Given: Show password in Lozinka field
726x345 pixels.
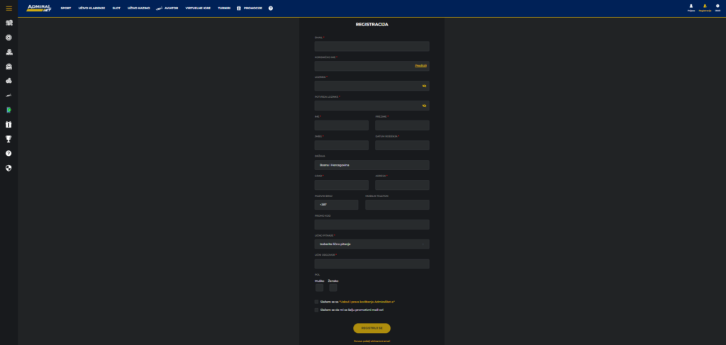Looking at the screenshot, I should click(424, 86).
